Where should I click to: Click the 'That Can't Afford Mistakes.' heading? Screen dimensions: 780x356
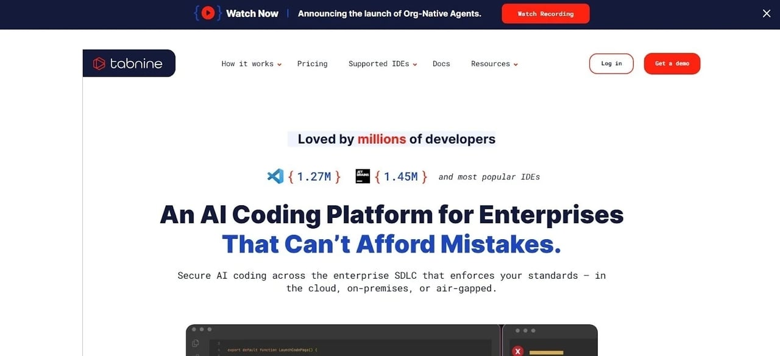pos(391,244)
